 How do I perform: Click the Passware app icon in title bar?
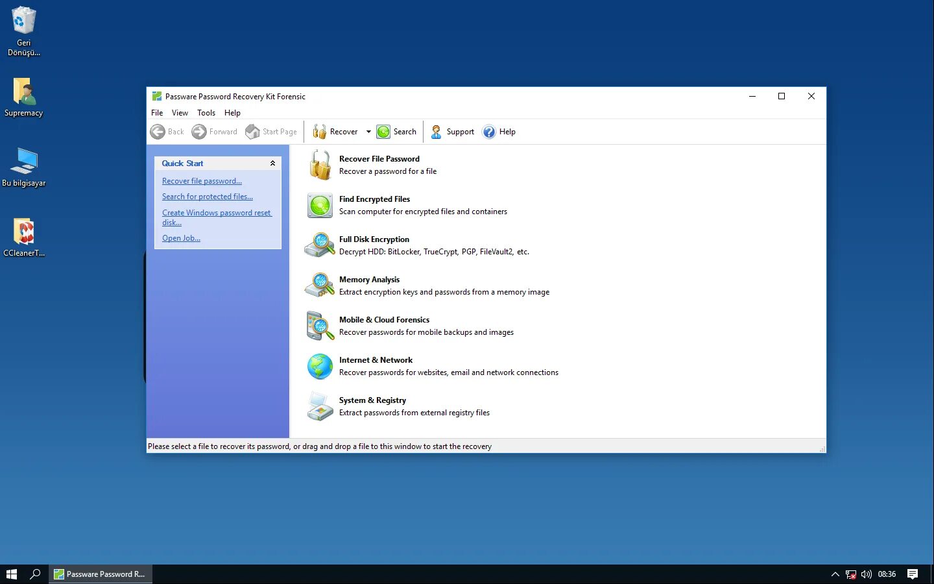point(156,96)
